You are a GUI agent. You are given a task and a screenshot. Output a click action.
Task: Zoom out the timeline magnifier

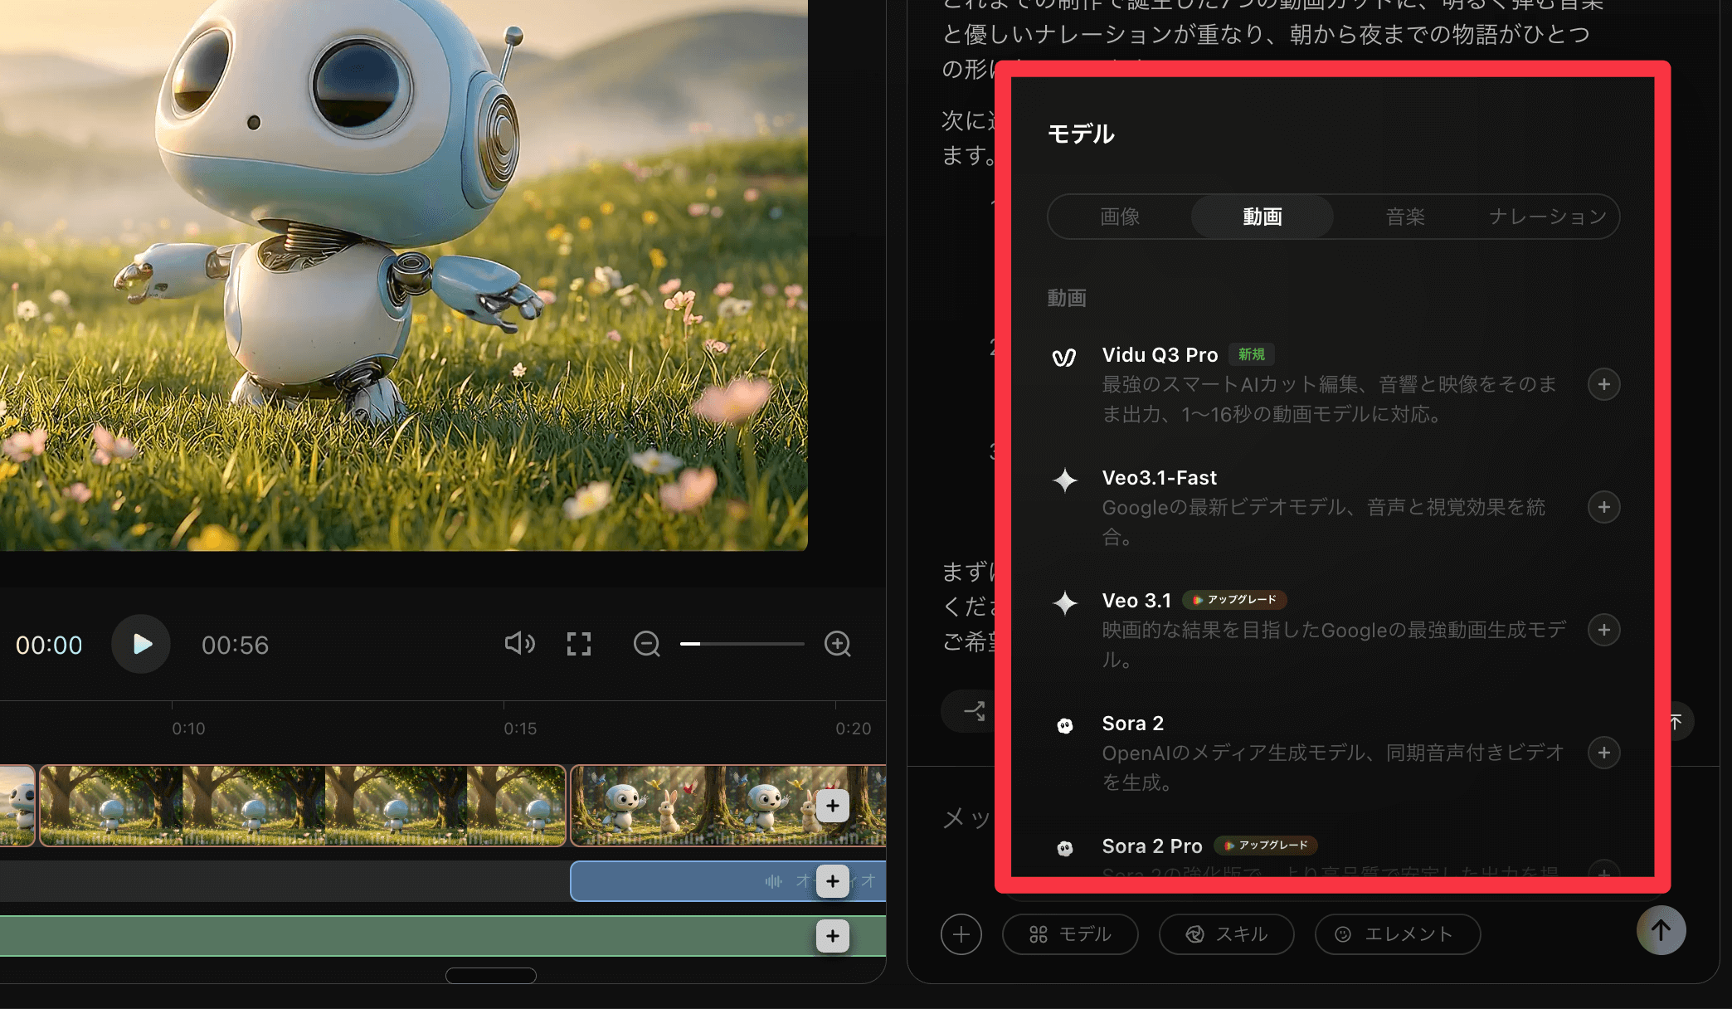tap(646, 644)
